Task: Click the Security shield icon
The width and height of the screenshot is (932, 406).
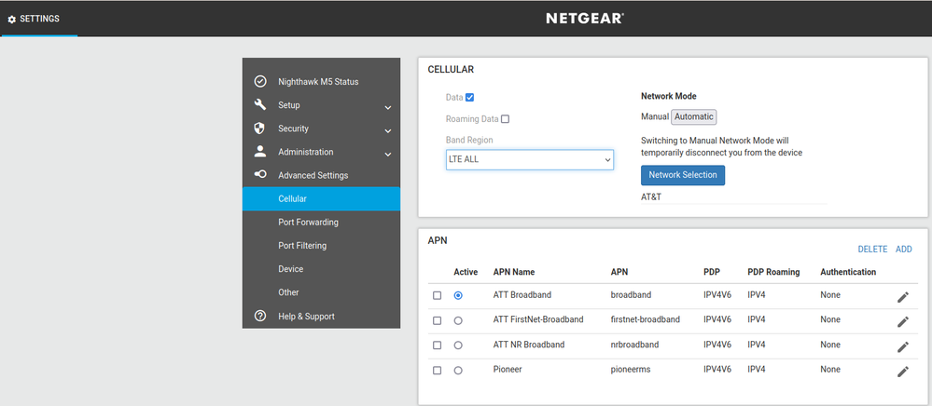Action: (259, 129)
